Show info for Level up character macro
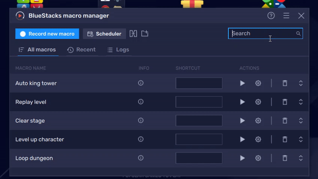The image size is (318, 179). [x=141, y=139]
